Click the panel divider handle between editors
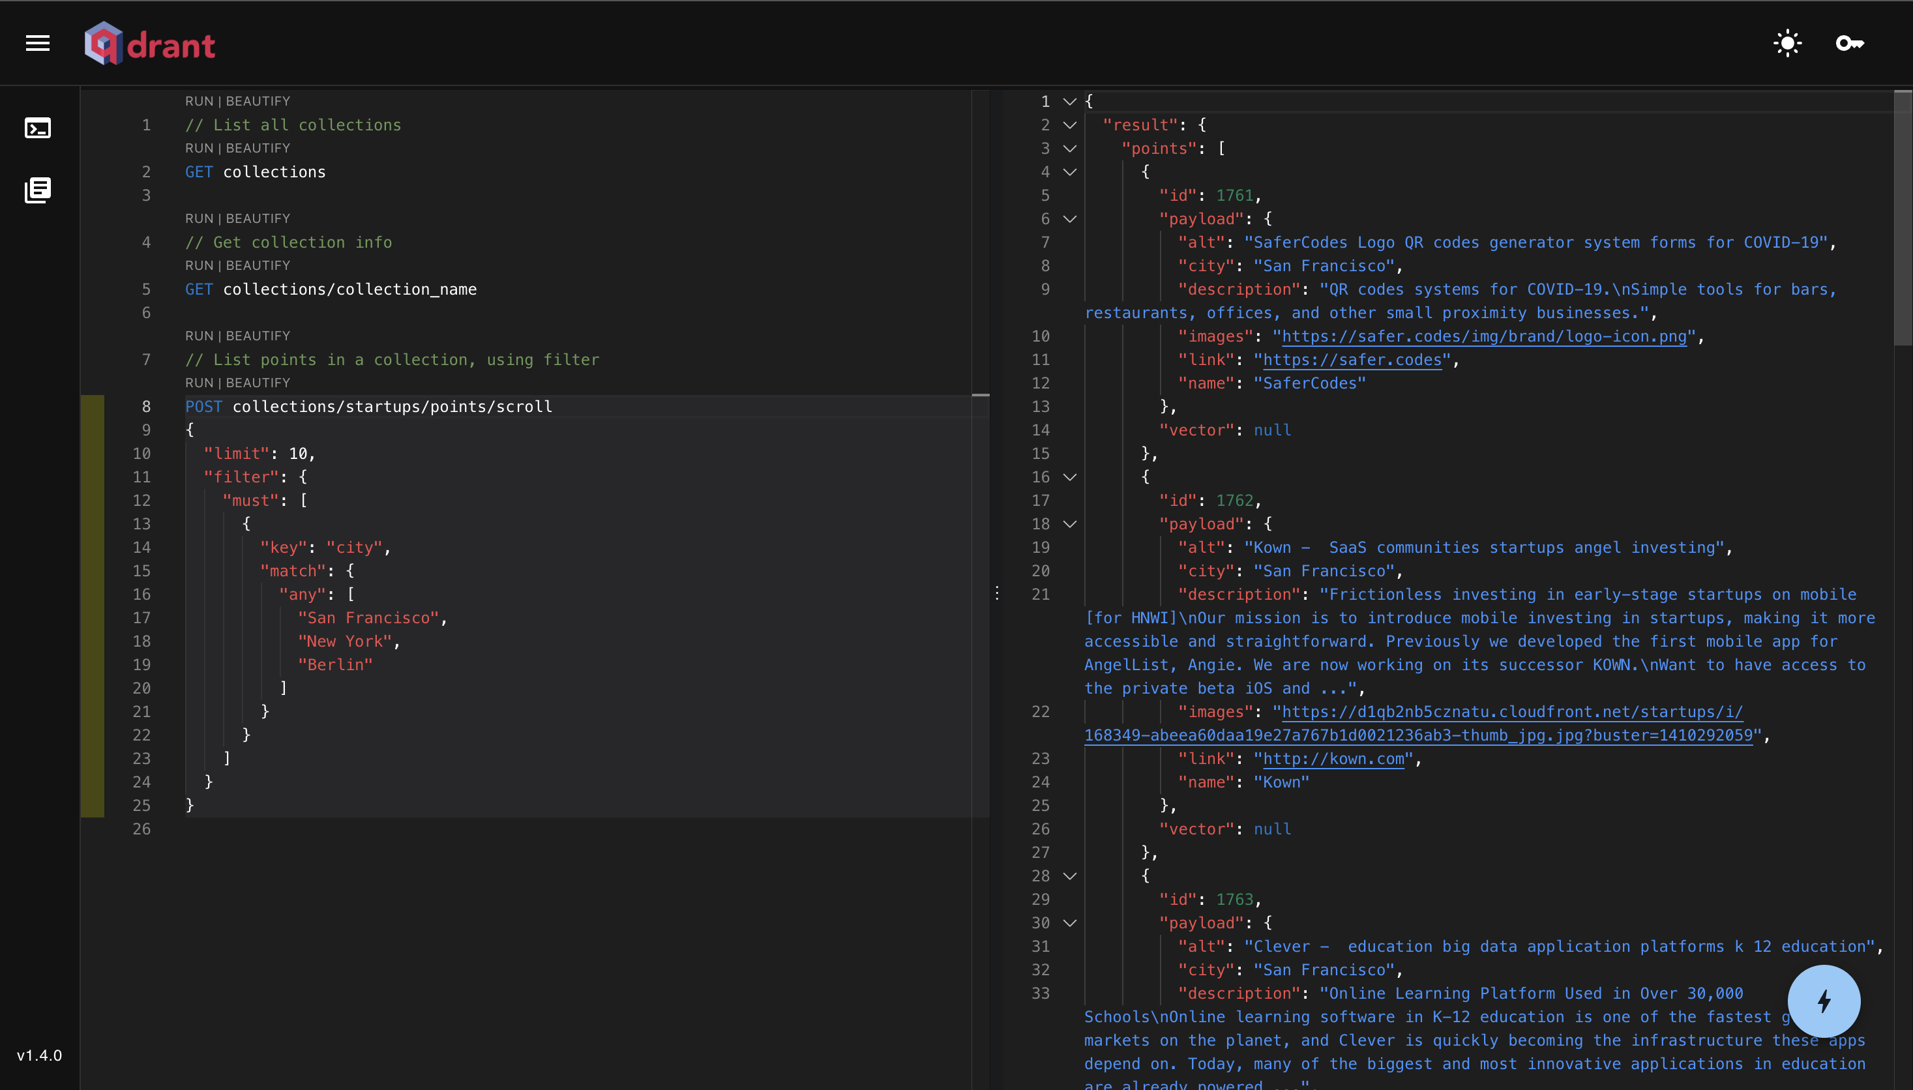The width and height of the screenshot is (1913, 1090). tap(998, 593)
